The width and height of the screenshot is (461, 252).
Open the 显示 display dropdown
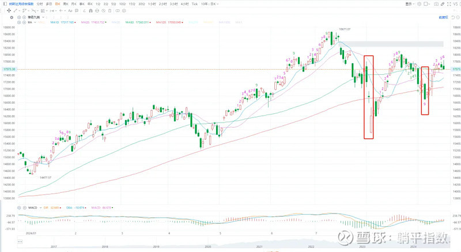pos(410,3)
